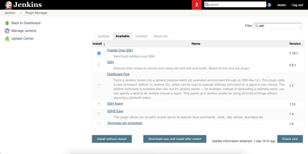Click 'Execute shell scripts on remote host' description

pos(182,68)
